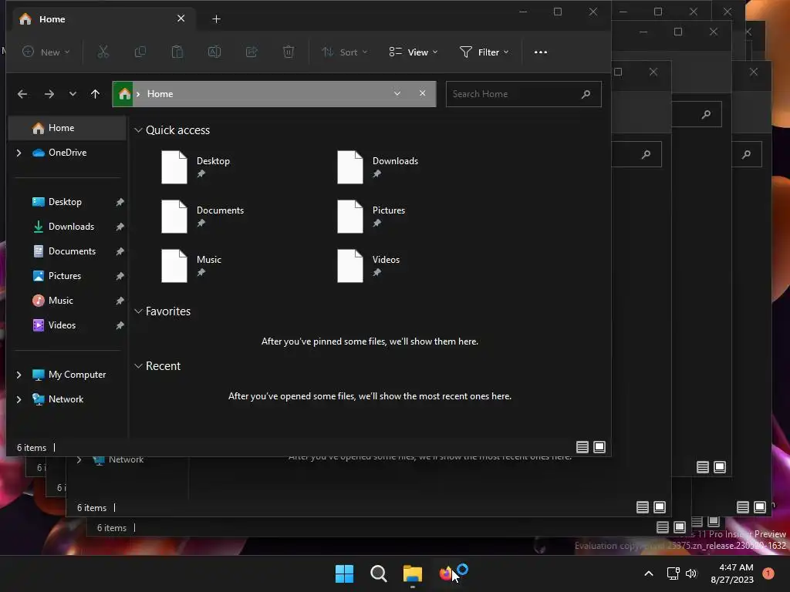
Task: Open the Filter dropdown menu
Action: coord(484,52)
